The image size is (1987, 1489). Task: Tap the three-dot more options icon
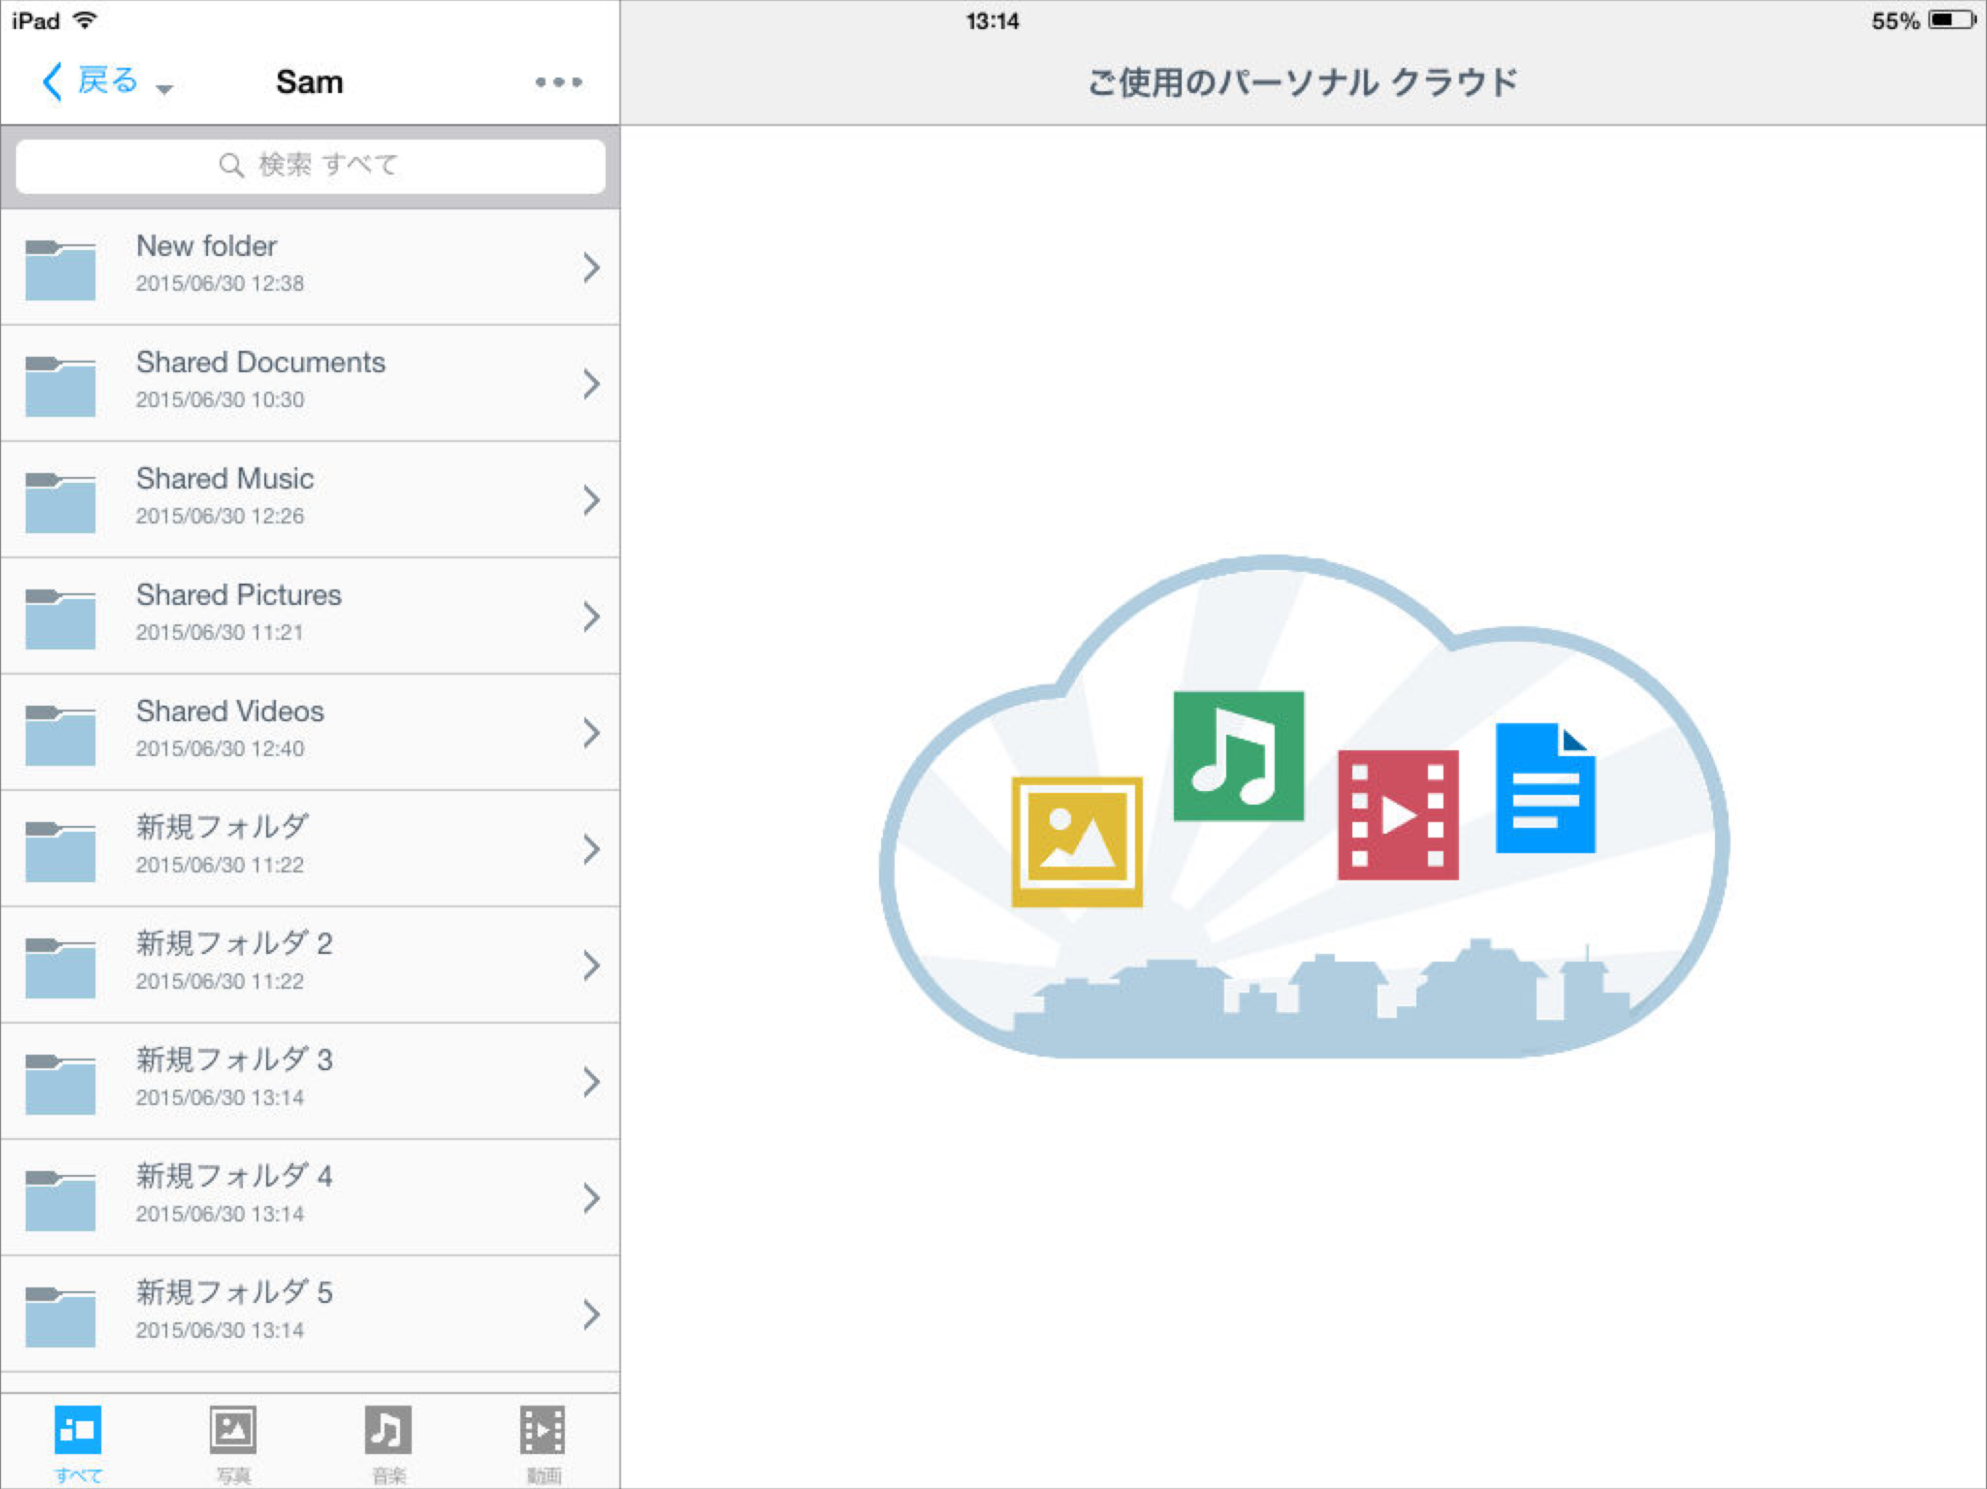click(x=558, y=81)
